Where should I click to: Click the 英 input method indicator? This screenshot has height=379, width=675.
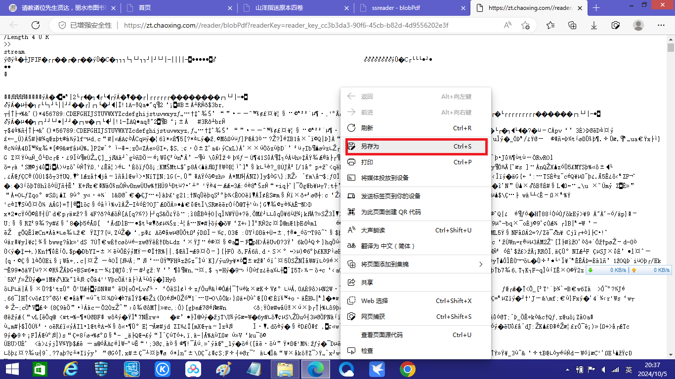coord(628,369)
